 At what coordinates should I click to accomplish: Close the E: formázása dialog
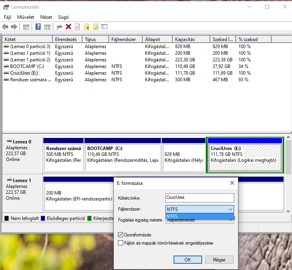[232, 183]
